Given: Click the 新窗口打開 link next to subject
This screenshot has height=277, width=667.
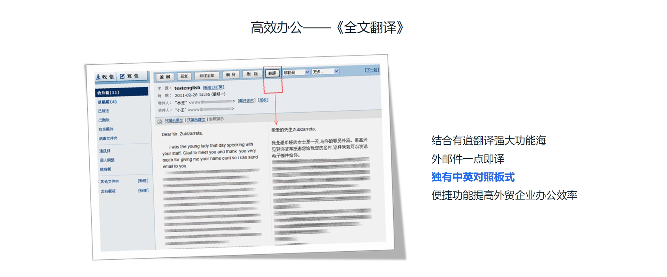Looking at the screenshot, I should [x=214, y=87].
